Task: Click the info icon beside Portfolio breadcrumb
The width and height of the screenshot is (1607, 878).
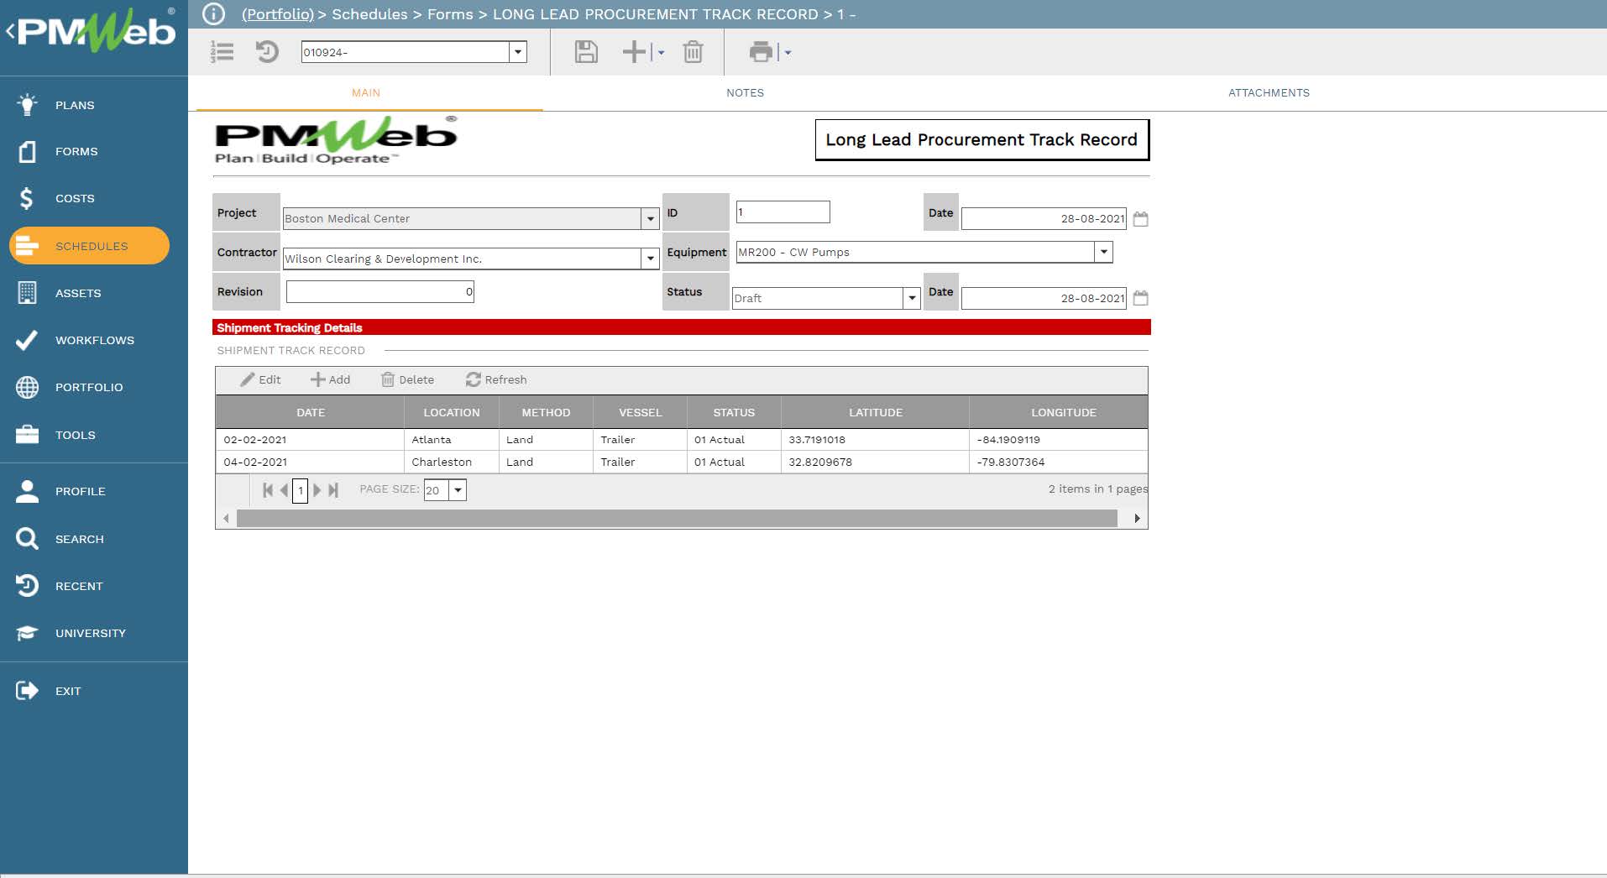Action: click(x=214, y=14)
